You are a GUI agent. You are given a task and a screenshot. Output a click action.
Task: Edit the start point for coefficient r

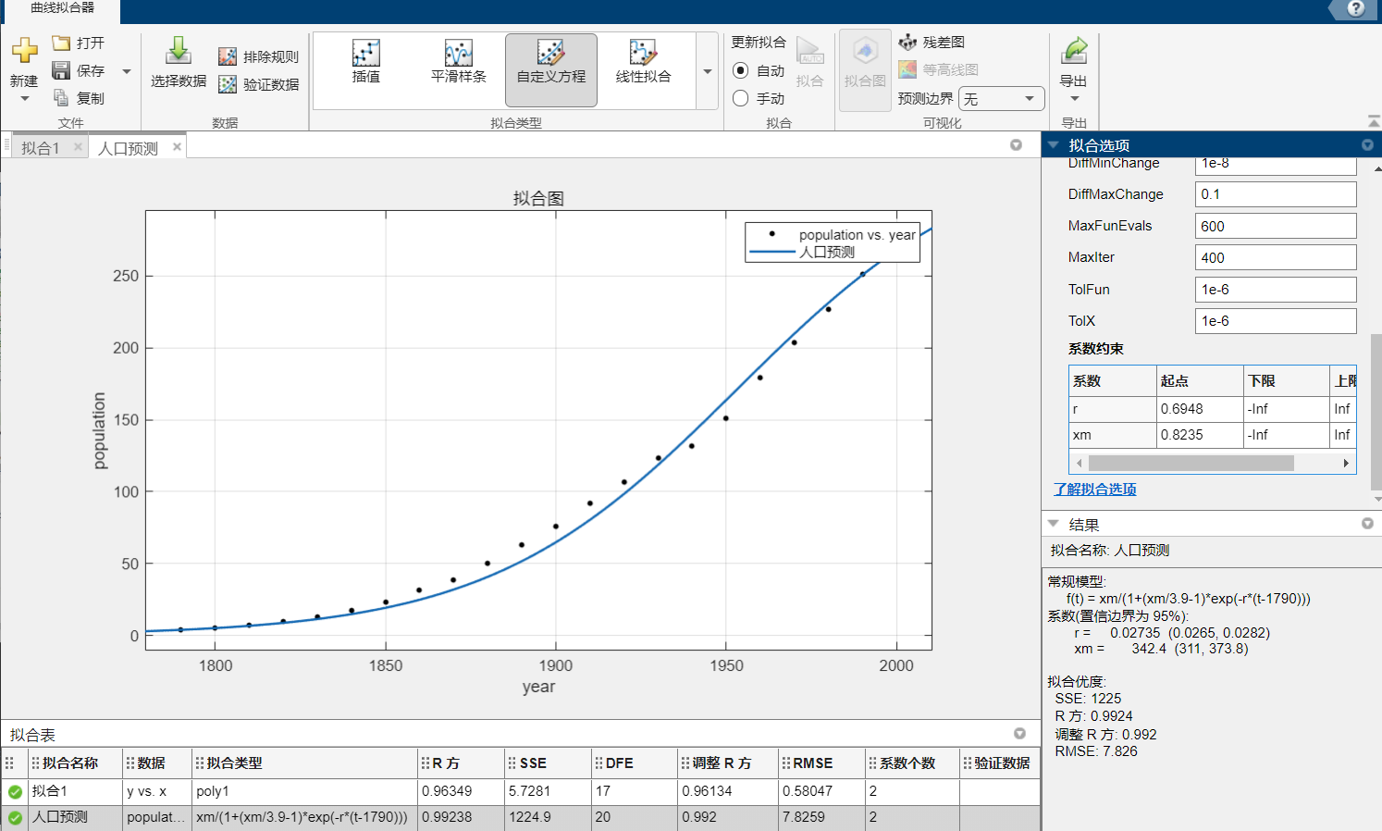[x=1200, y=409]
